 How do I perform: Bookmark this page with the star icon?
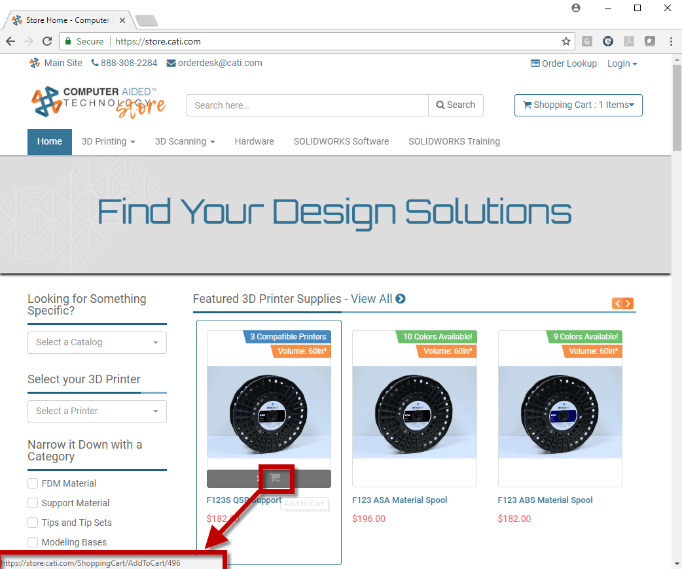pos(566,41)
